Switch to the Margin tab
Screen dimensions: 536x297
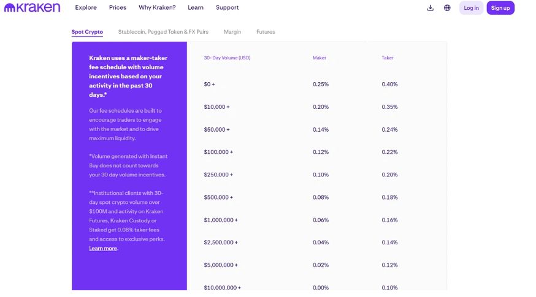232,32
